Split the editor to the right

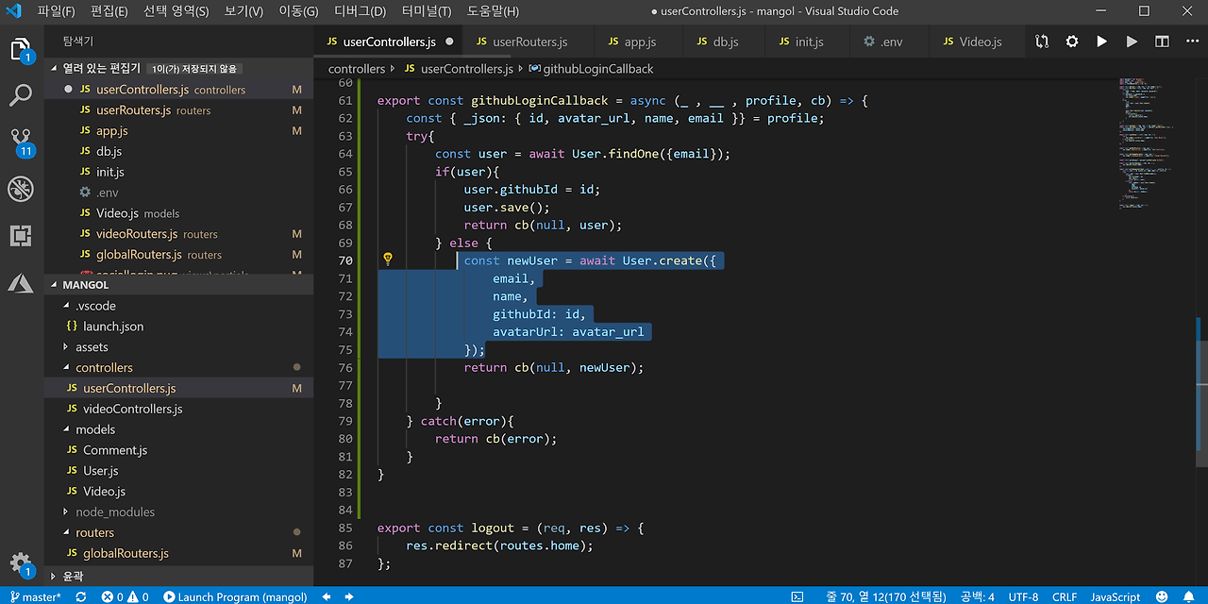click(1162, 42)
